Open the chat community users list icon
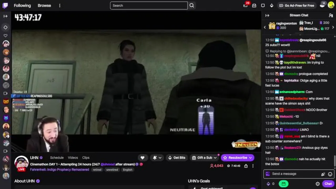The height and width of the screenshot is (189, 336). coord(331,15)
